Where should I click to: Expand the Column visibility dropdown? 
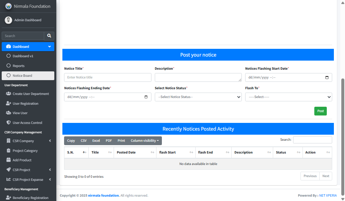pyautogui.click(x=145, y=141)
